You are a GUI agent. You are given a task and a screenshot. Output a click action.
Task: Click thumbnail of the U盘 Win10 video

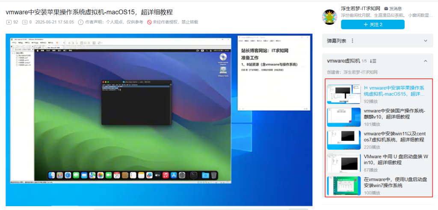click(344, 163)
